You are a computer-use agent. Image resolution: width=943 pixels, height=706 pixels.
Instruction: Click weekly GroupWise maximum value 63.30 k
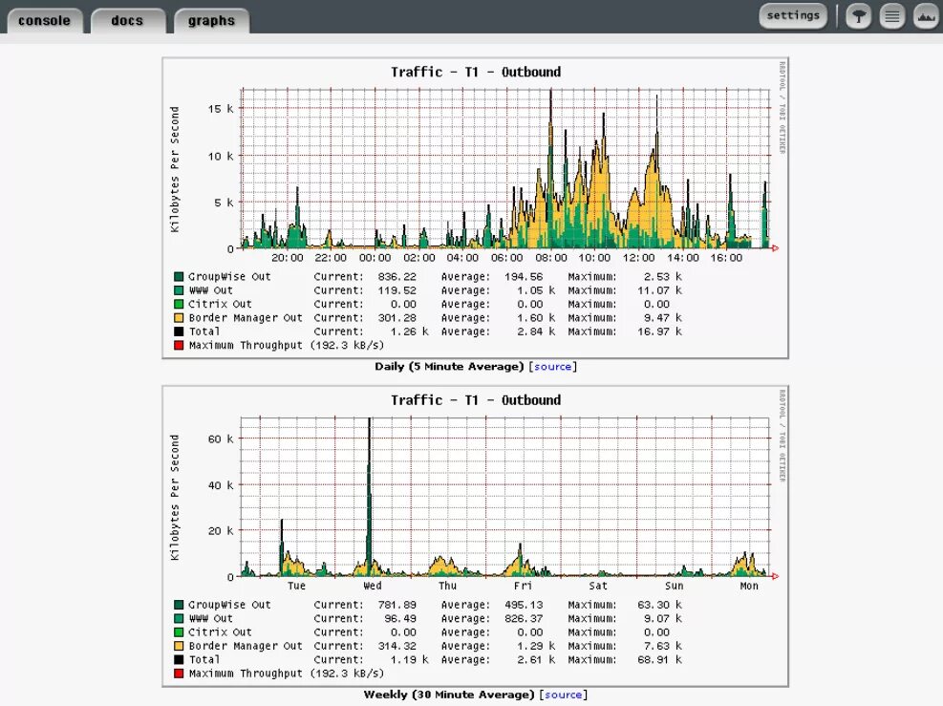[660, 605]
